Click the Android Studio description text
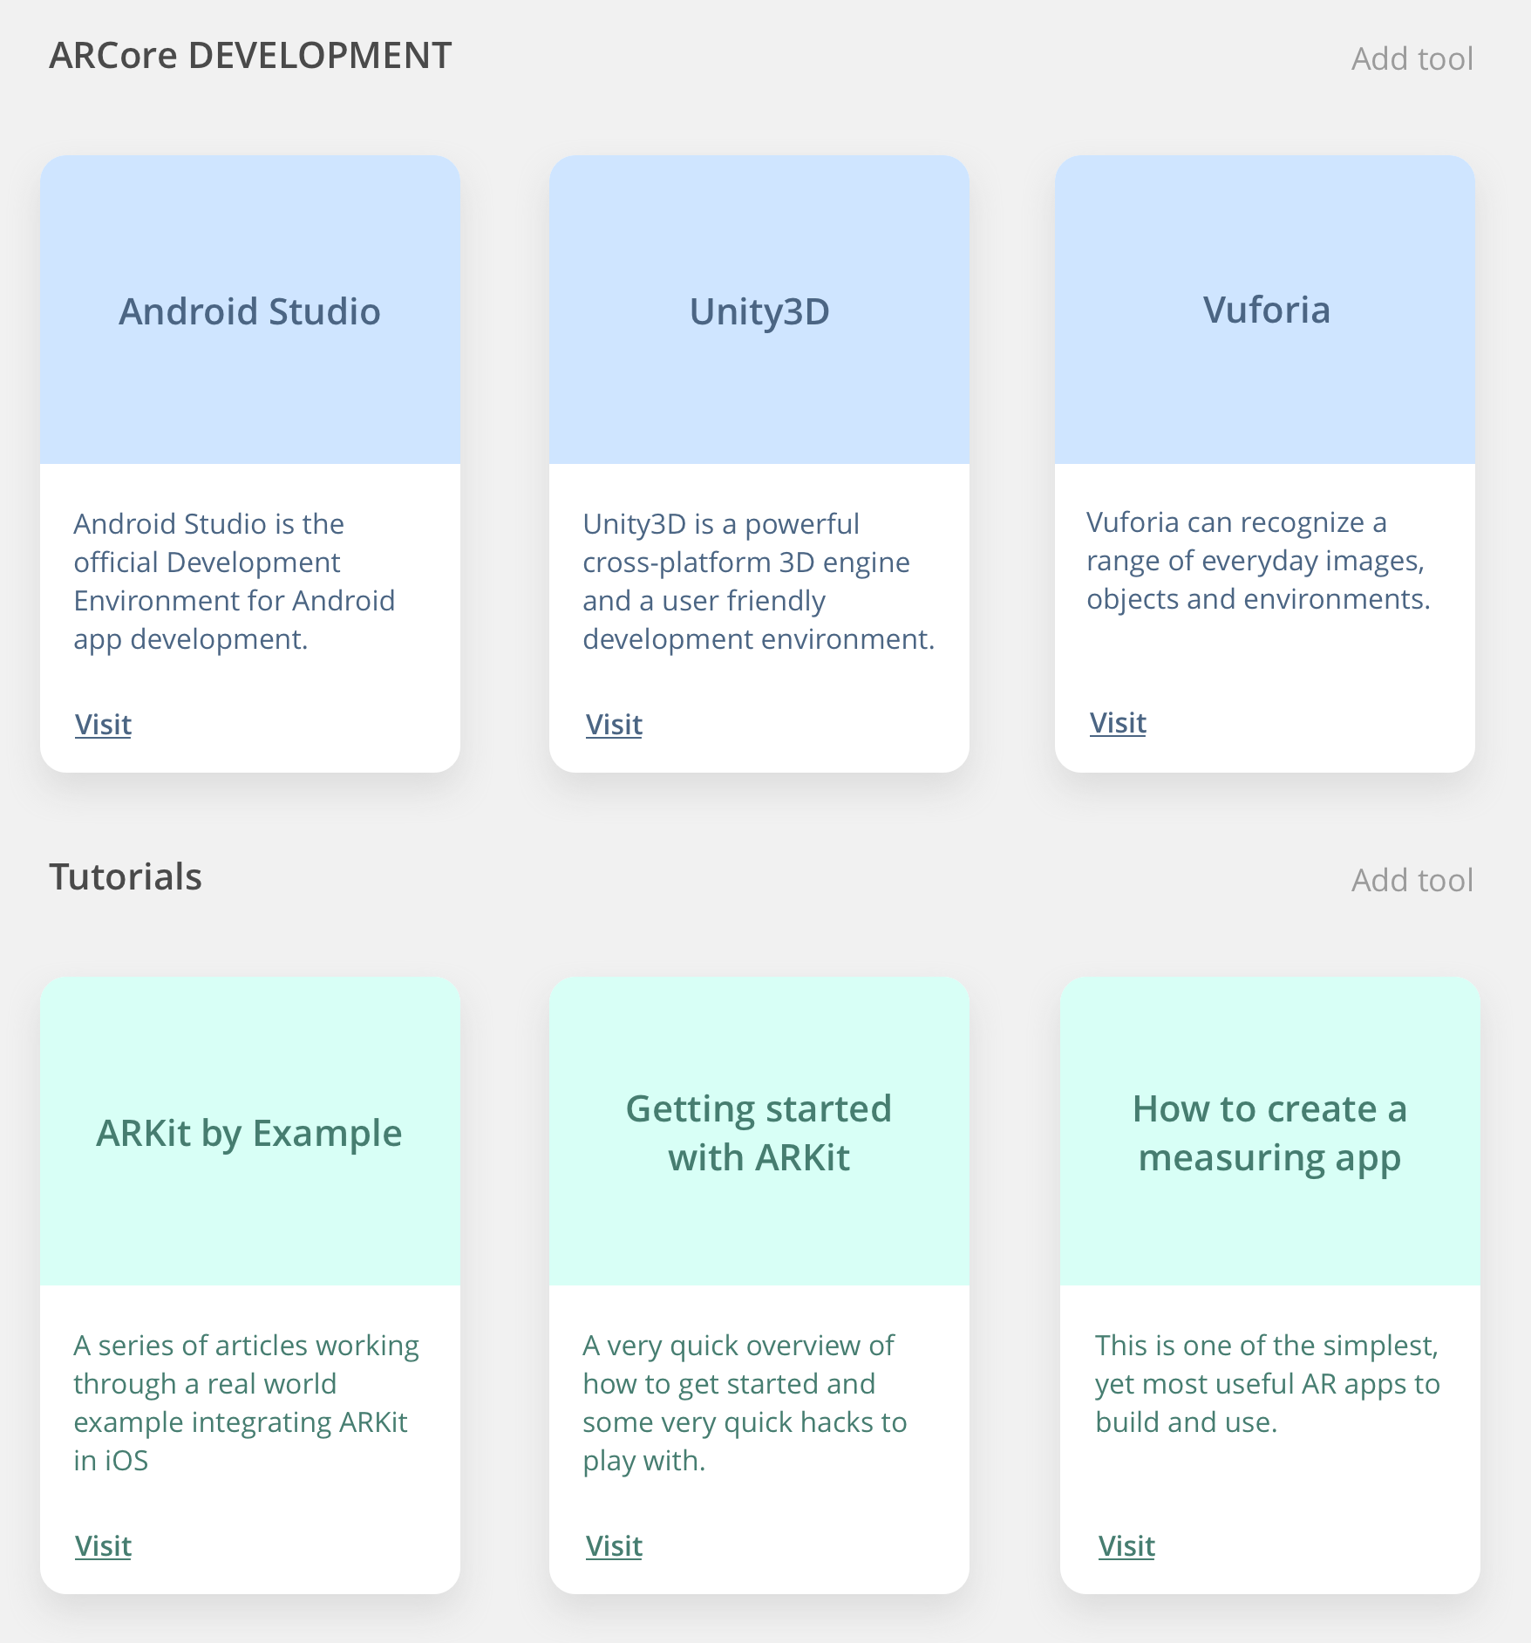The image size is (1531, 1643). pyautogui.click(x=235, y=582)
